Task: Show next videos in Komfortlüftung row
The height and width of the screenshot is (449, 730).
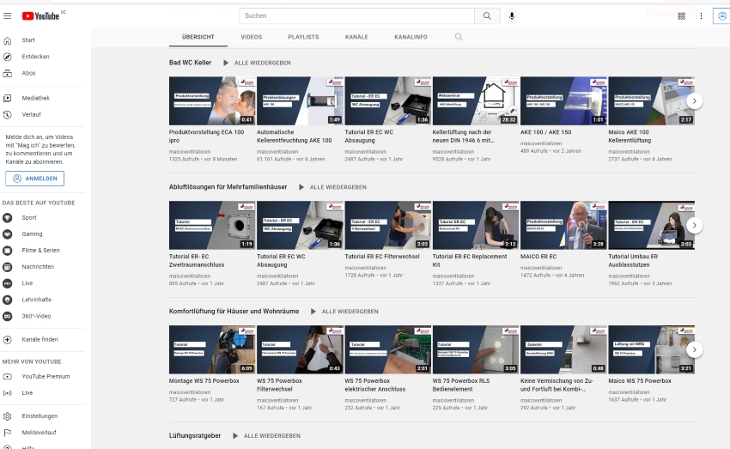Action: (694, 349)
